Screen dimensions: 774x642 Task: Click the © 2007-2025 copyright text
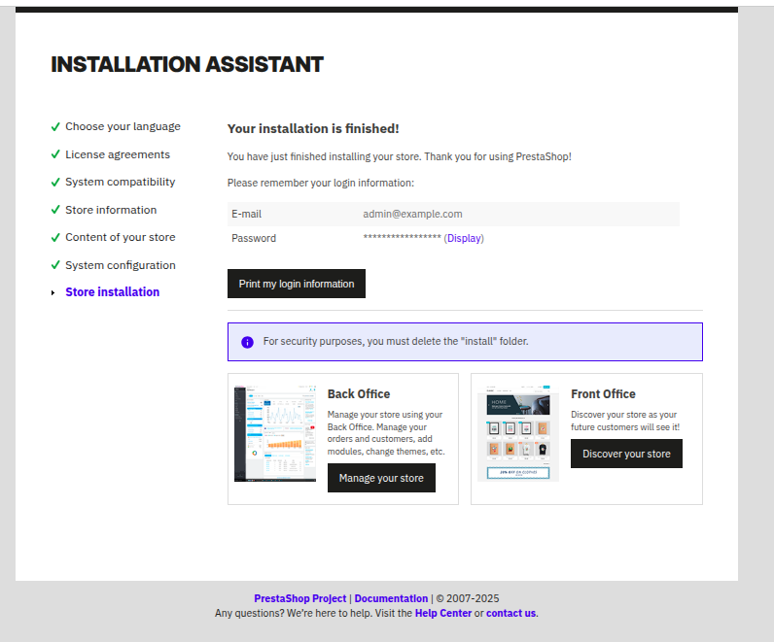(468, 598)
